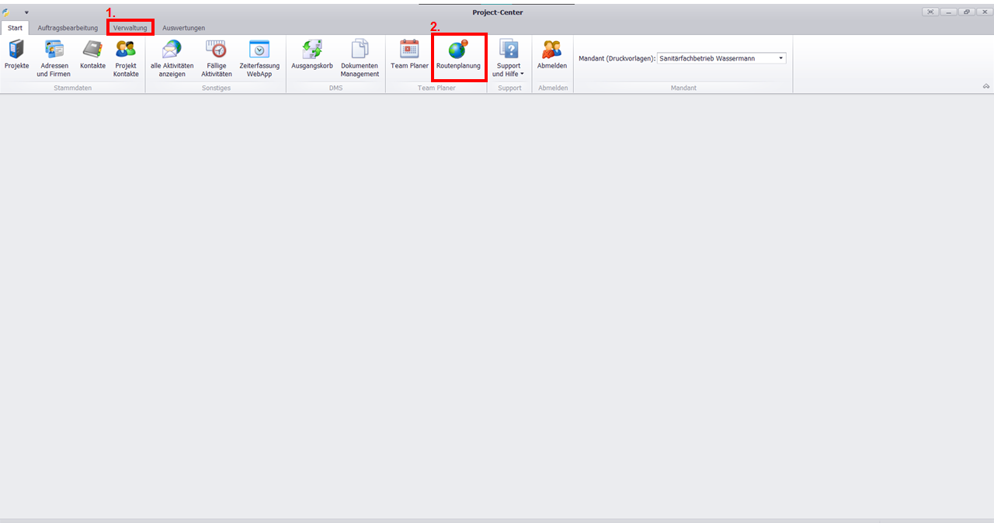Open the quick access toolbar dropdown

click(x=26, y=12)
